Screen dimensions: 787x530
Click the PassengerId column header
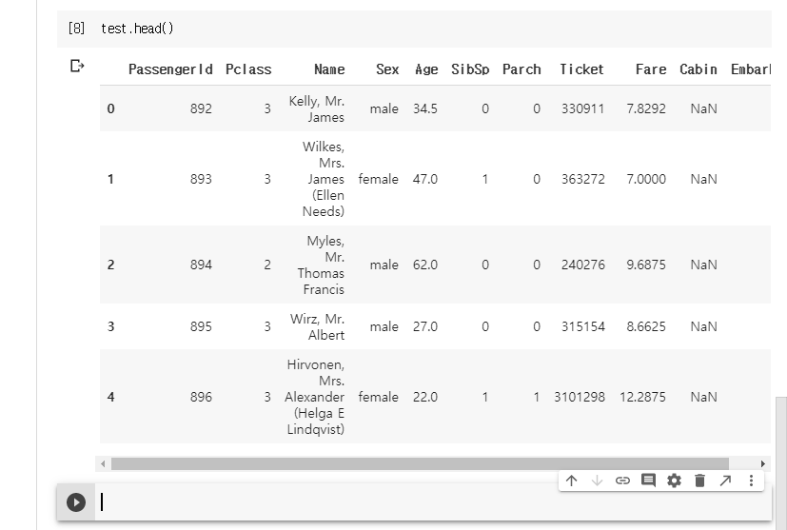point(170,69)
